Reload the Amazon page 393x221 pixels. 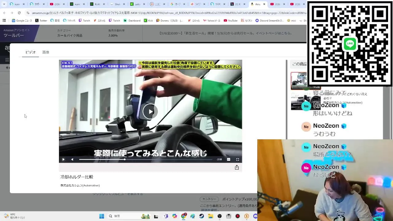(19, 13)
